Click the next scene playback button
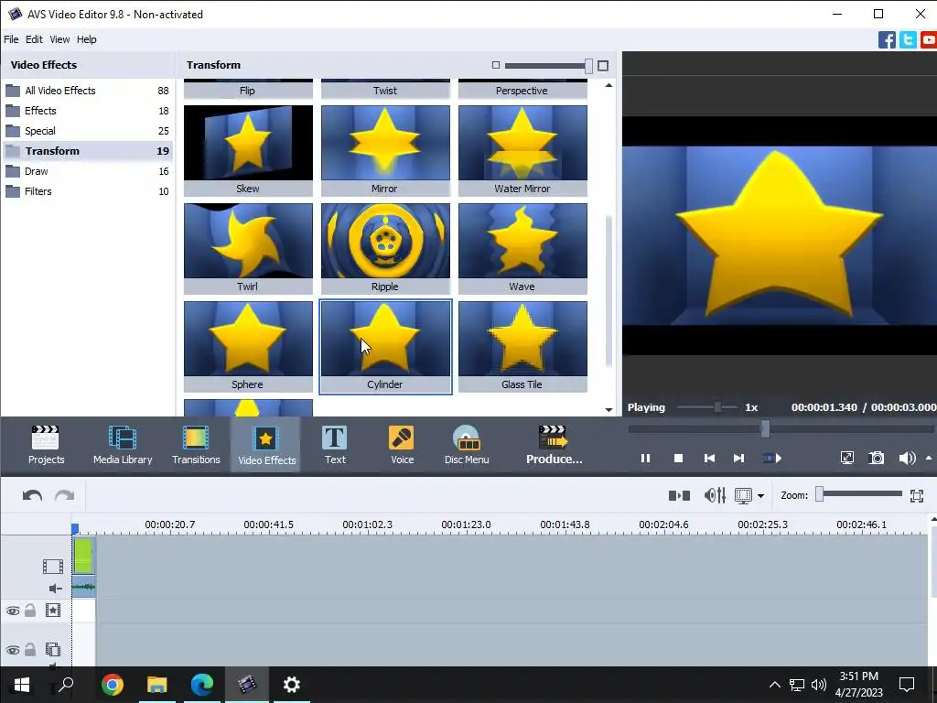This screenshot has height=703, width=937. tap(772, 459)
